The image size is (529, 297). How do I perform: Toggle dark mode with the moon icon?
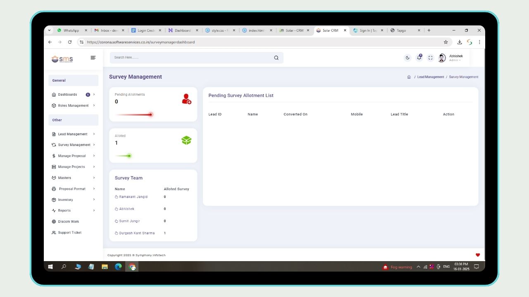pos(407,58)
